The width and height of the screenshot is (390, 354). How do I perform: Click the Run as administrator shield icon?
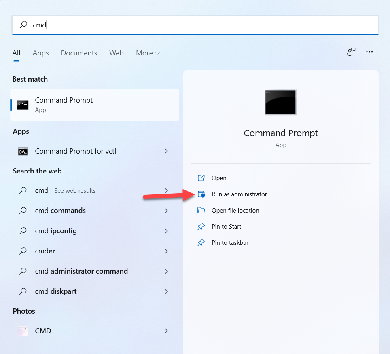201,194
